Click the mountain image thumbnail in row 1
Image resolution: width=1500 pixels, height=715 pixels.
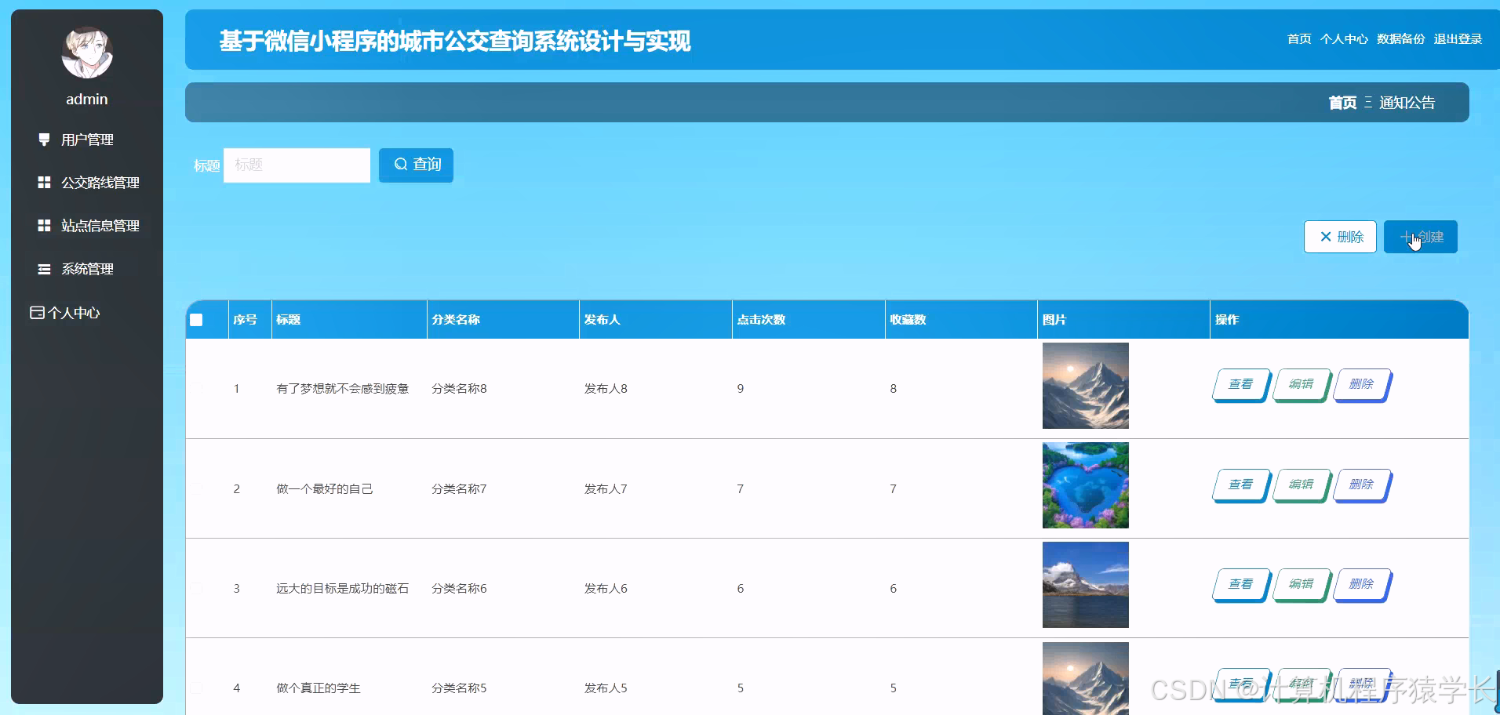click(1085, 386)
